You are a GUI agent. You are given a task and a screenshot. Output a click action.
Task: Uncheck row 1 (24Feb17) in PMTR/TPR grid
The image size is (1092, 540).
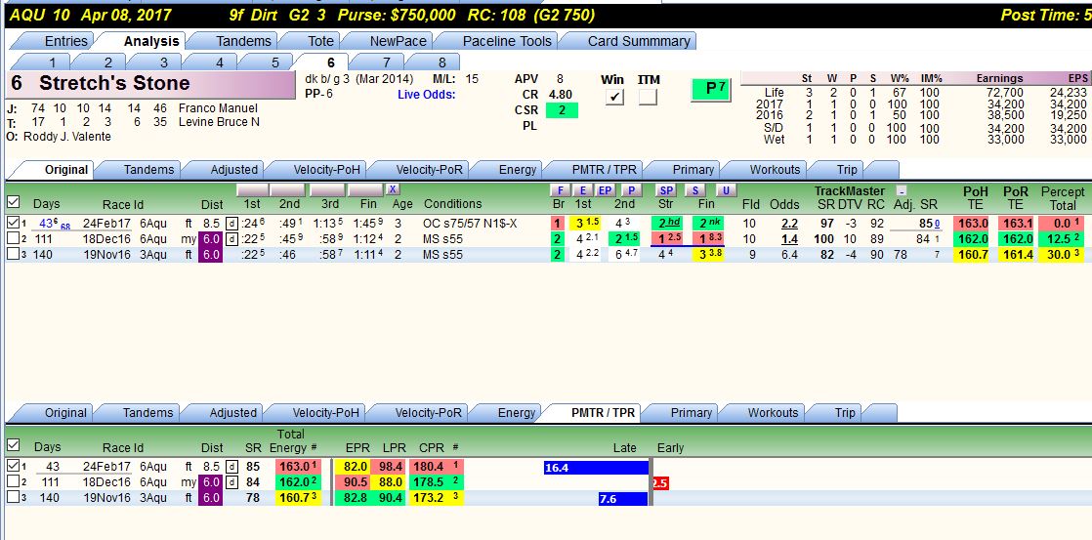[x=13, y=466]
